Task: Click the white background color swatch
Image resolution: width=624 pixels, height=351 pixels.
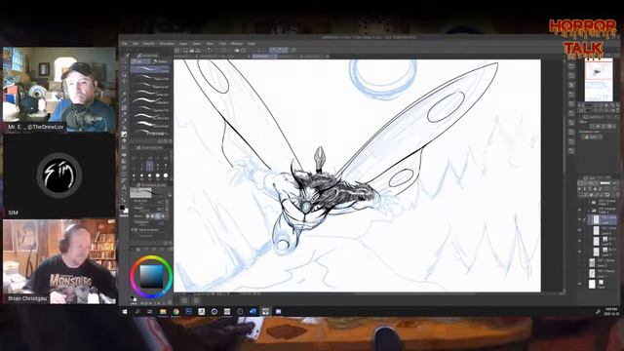Action: tap(126, 212)
